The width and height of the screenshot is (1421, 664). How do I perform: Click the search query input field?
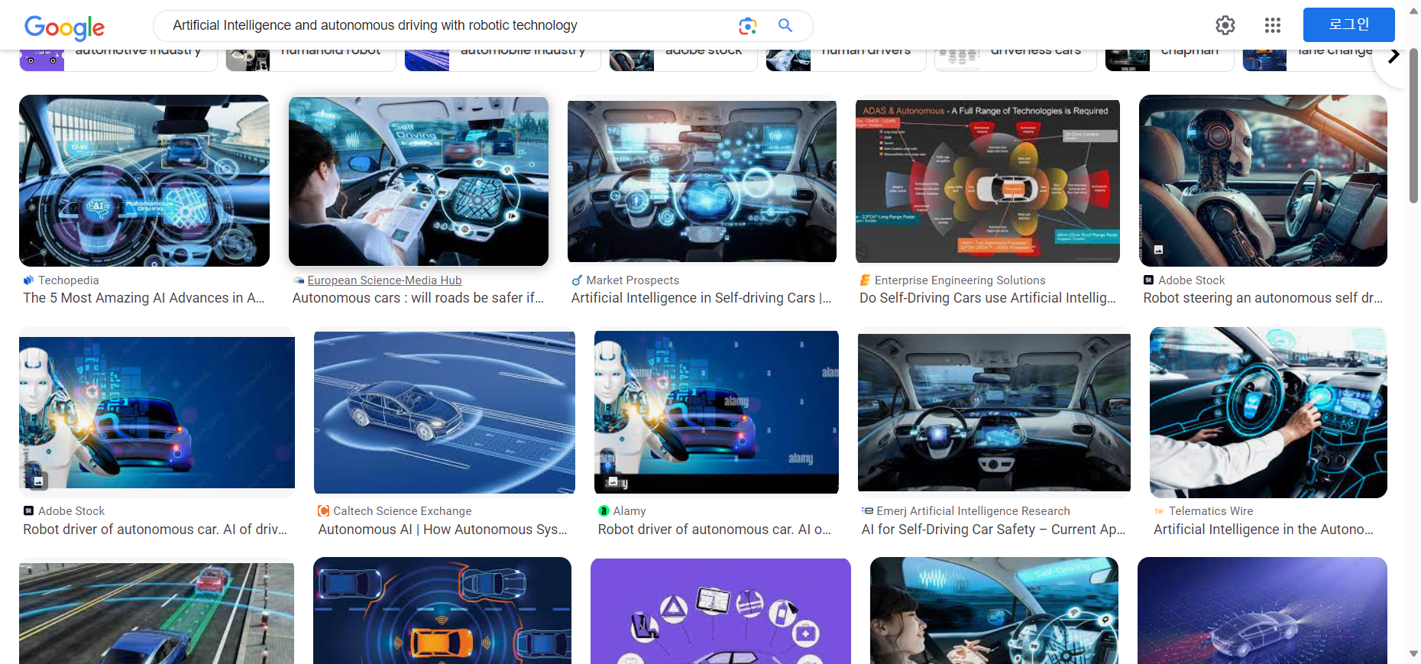click(443, 25)
